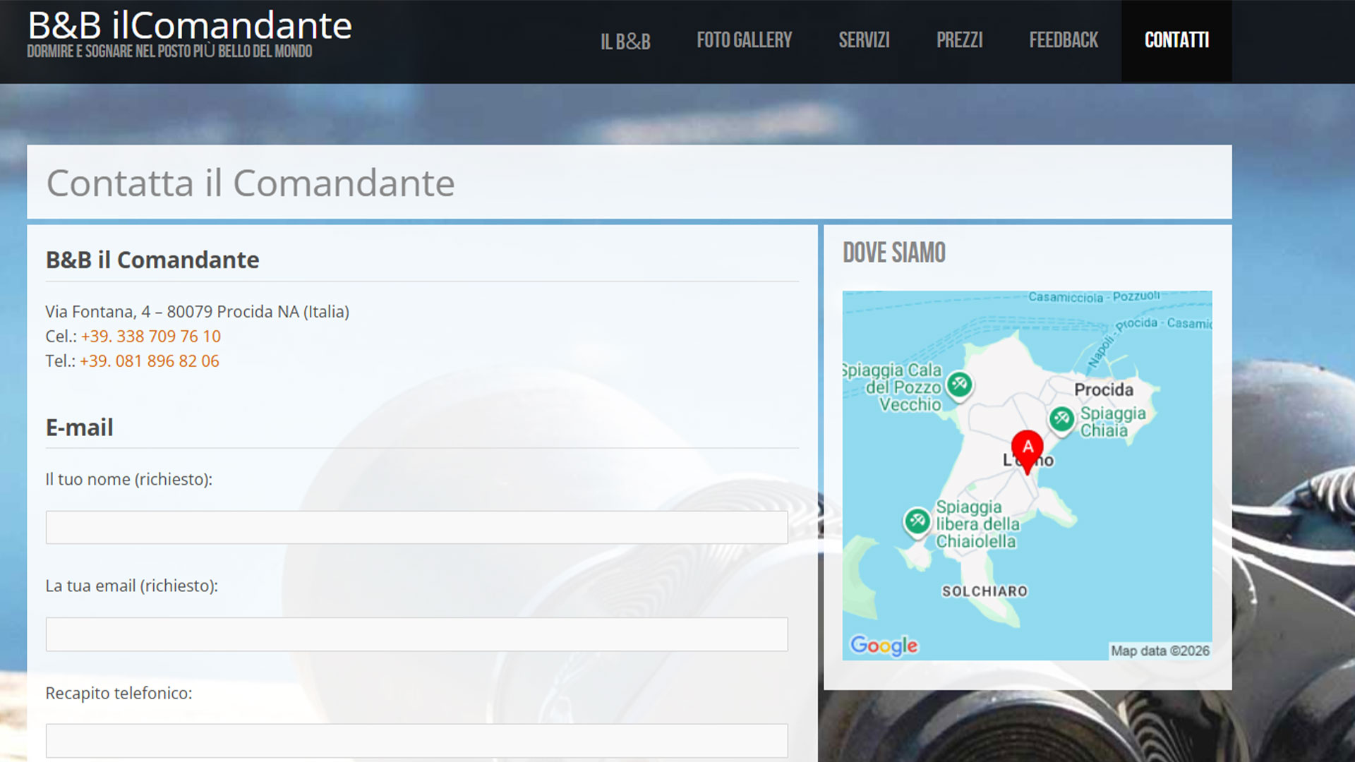Select the Recapito telefonico input field
This screenshot has height=762, width=1355.
416,740
